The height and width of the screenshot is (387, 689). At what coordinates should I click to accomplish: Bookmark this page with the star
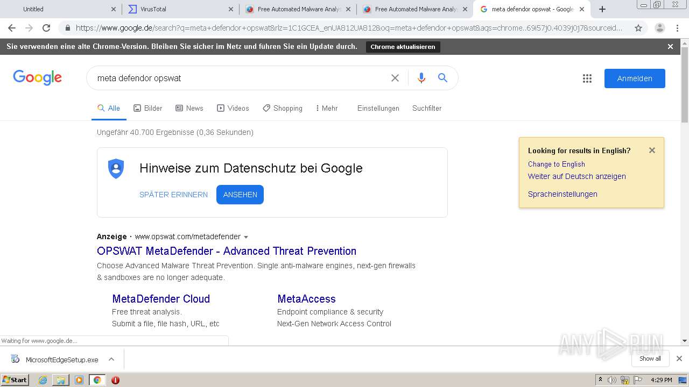pos(638,28)
